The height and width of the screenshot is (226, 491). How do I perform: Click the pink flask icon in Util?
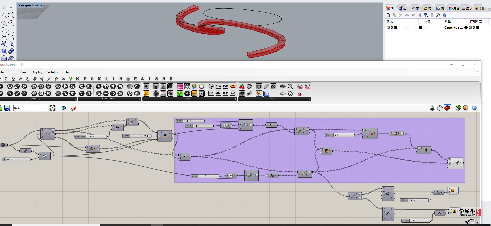300,94
